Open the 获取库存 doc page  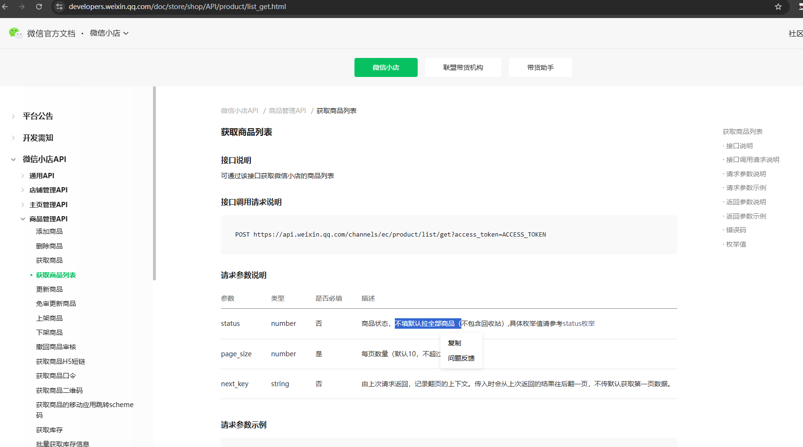[x=49, y=430]
